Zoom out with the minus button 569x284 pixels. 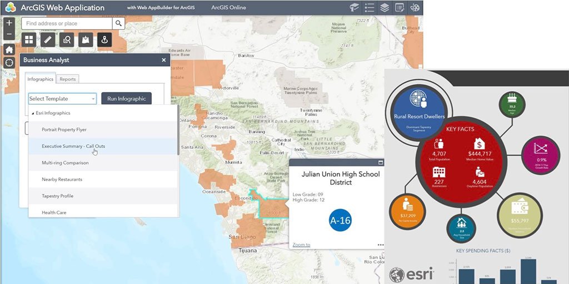point(9,34)
